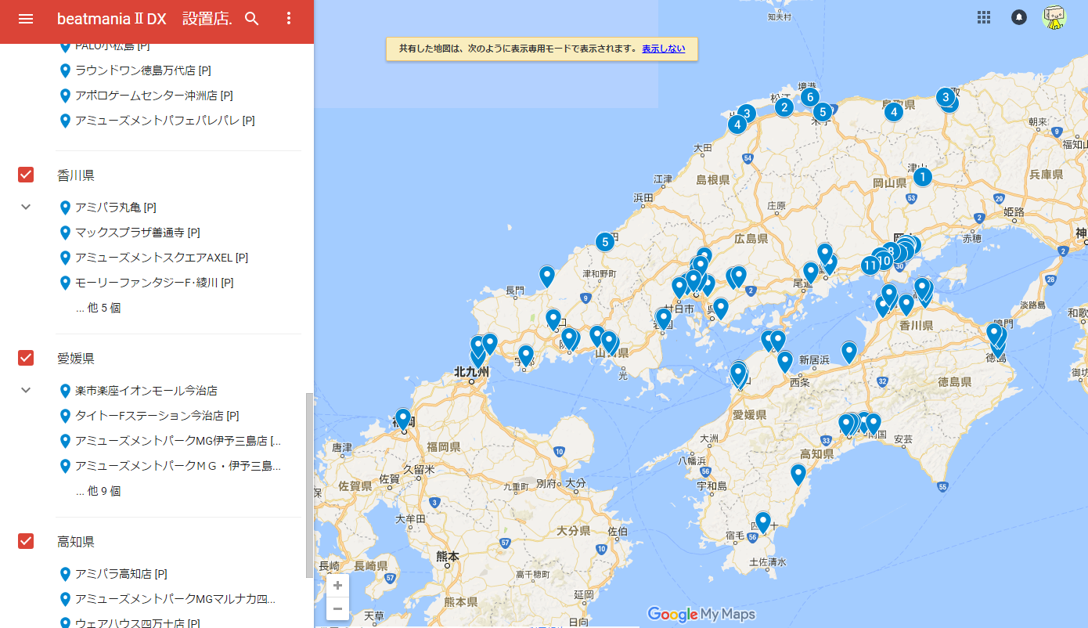
Task: Open the notifications bell
Action: tap(1019, 17)
